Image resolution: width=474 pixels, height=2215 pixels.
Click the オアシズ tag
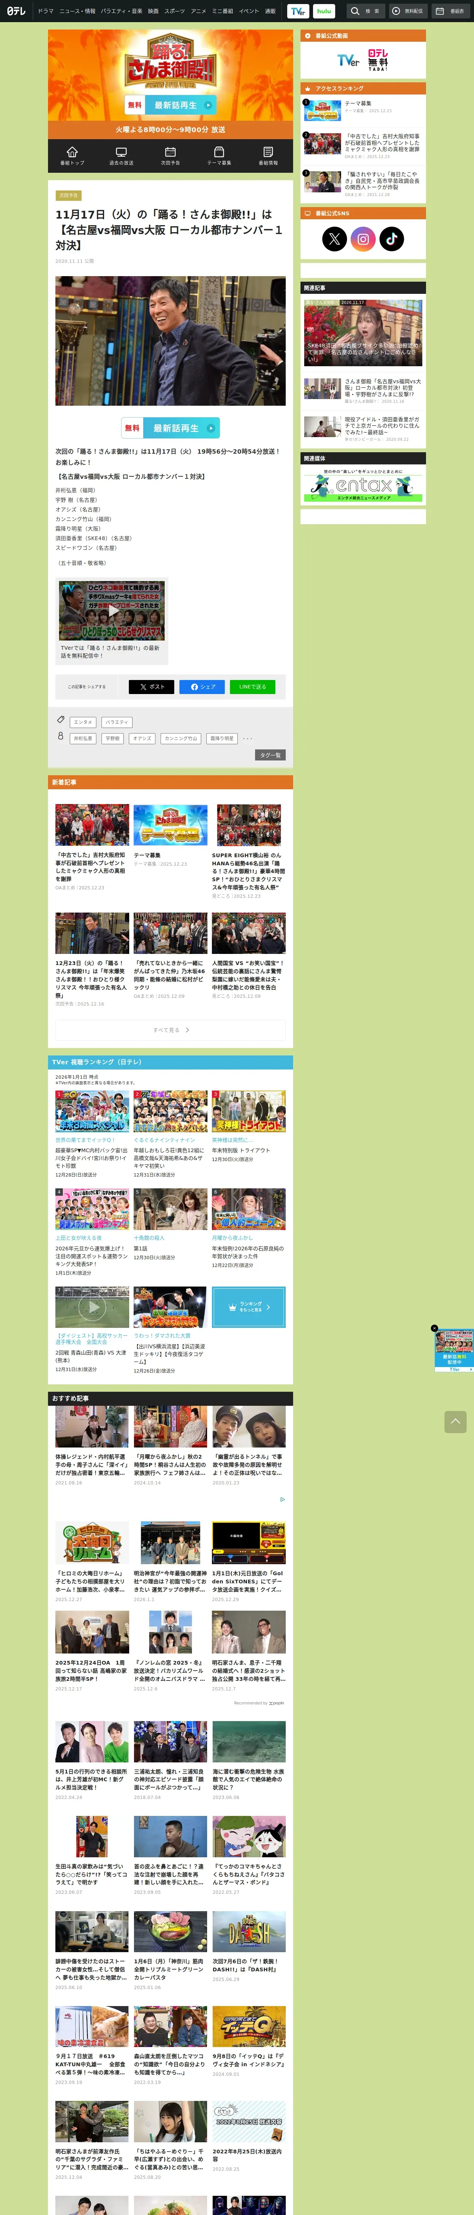click(142, 739)
